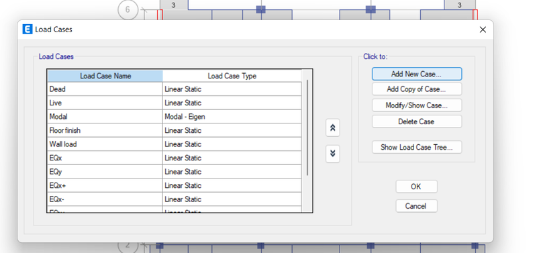Select the Modal load case row
This screenshot has height=253, width=537.
(x=175, y=117)
